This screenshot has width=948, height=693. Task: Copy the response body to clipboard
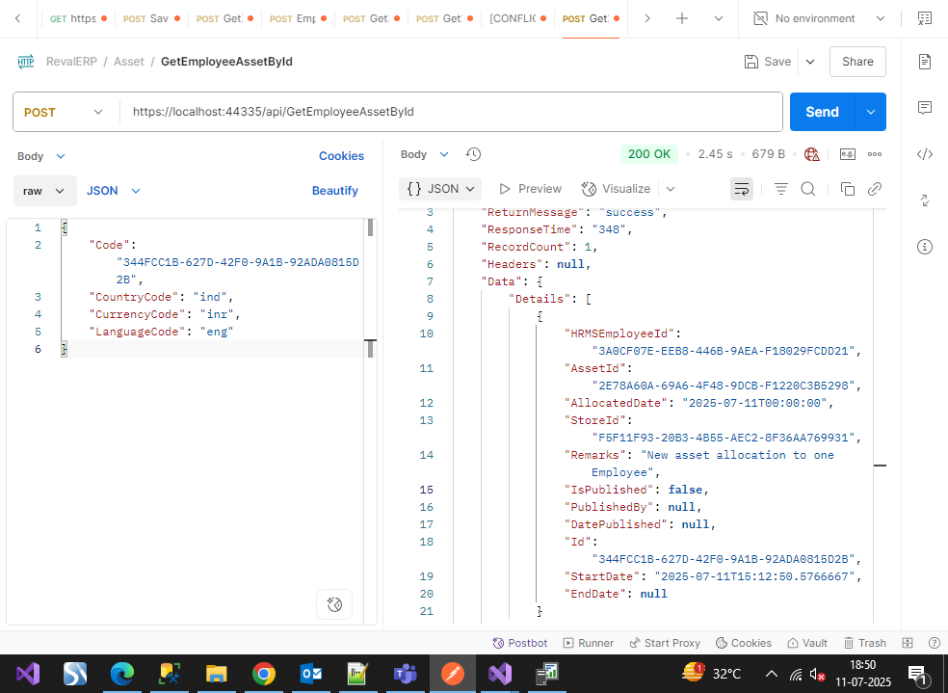click(847, 189)
